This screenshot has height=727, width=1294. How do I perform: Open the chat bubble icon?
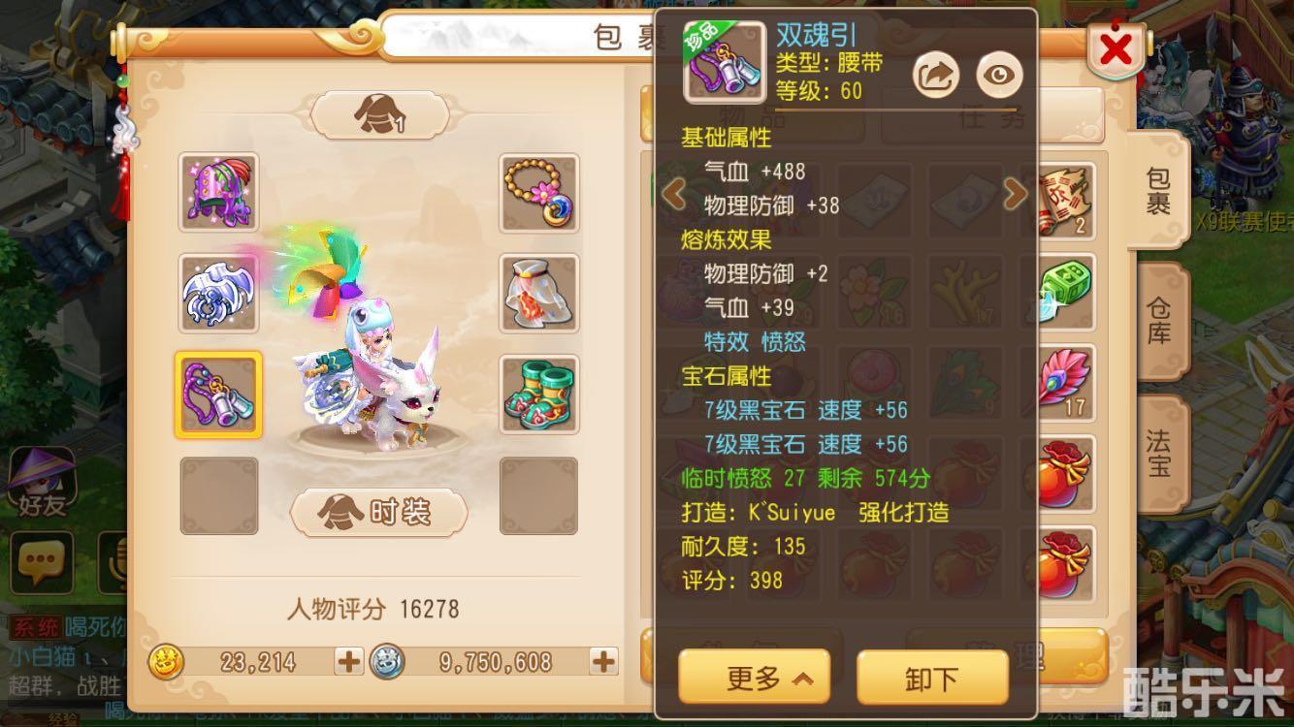click(39, 560)
